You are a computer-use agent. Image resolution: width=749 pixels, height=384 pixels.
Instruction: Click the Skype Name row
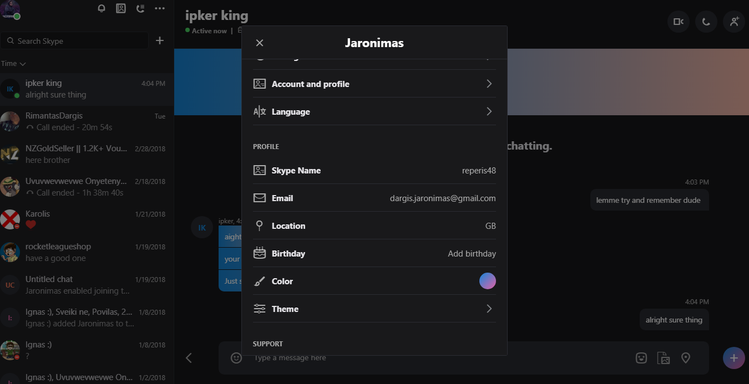click(x=374, y=171)
